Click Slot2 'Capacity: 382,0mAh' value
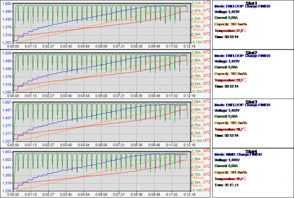Viewport: 294px width, 198px height. (231, 73)
